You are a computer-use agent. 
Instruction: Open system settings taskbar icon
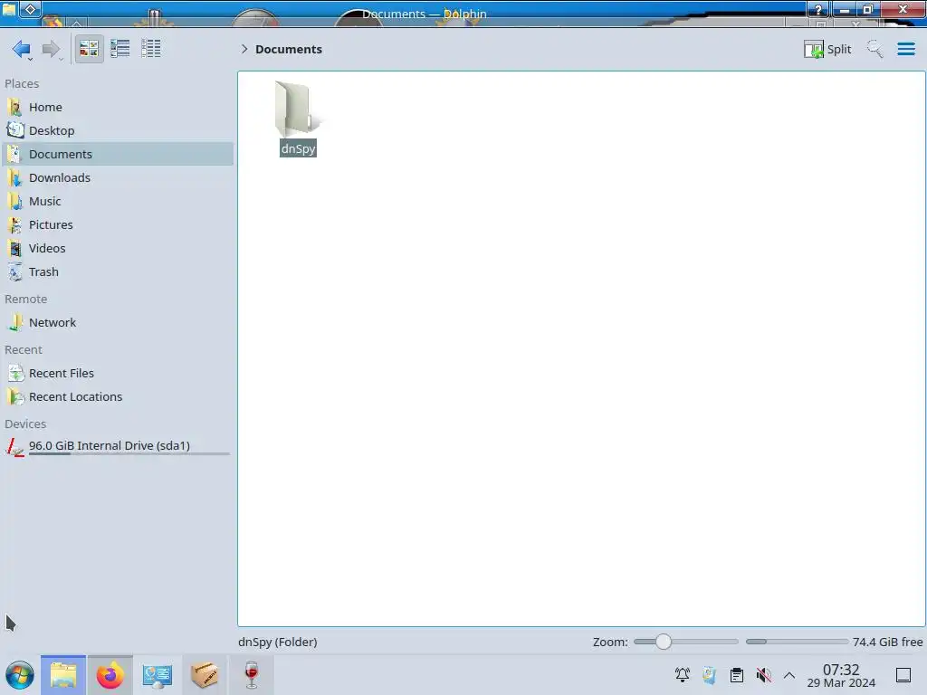coord(158,675)
